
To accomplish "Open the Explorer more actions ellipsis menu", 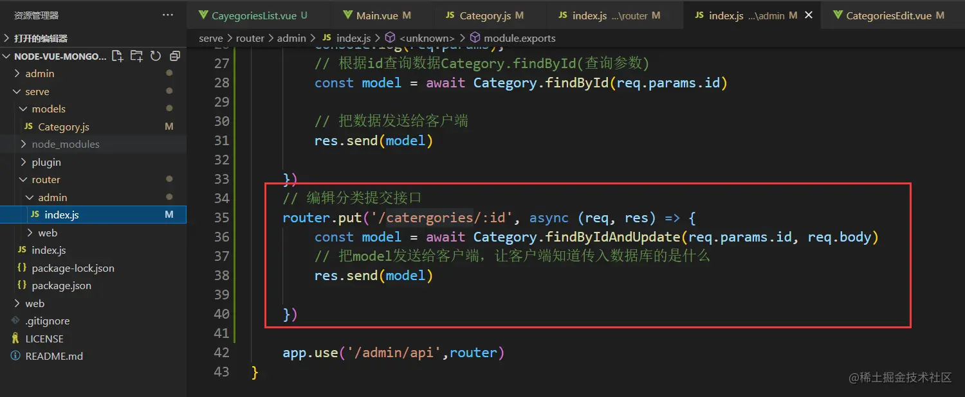I will pyautogui.click(x=168, y=15).
